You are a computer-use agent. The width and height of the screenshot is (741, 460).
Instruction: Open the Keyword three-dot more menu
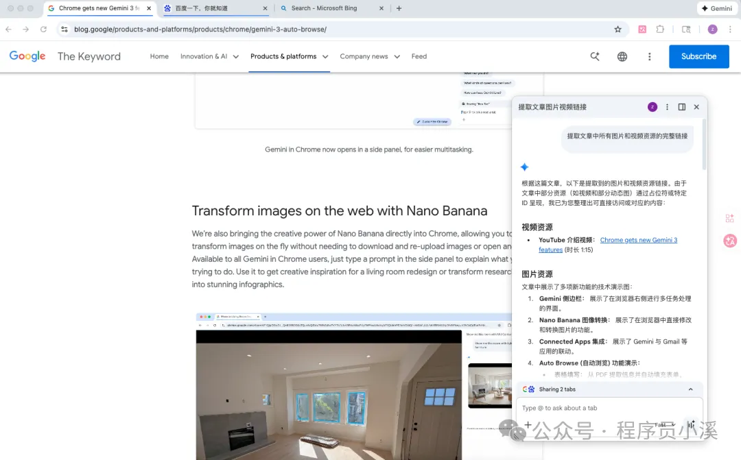[649, 56]
